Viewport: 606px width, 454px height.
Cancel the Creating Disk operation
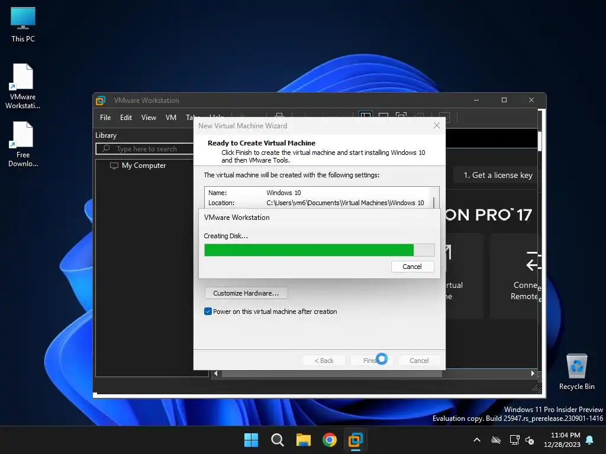pyautogui.click(x=412, y=267)
